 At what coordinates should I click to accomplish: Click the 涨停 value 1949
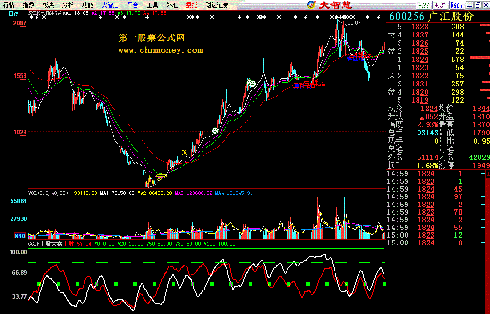pos(481,165)
